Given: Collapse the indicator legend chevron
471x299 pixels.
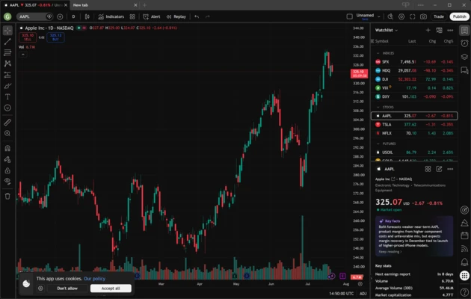Looking at the screenshot, I should [23, 55].
